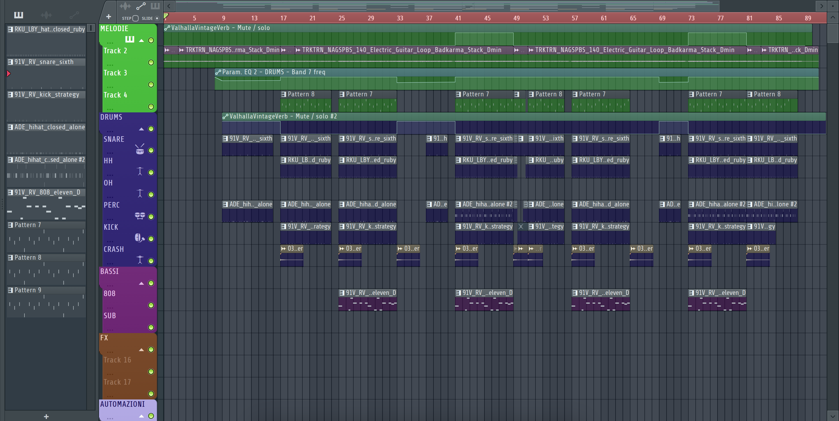Click bar 41 on the timeline ruler
839x421 pixels.
coord(458,18)
